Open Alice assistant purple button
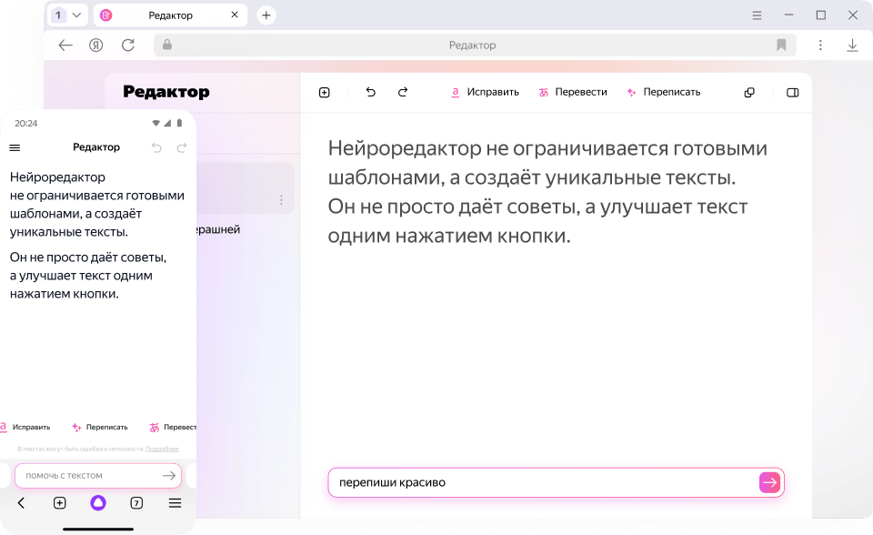This screenshot has height=535, width=873. point(98,503)
